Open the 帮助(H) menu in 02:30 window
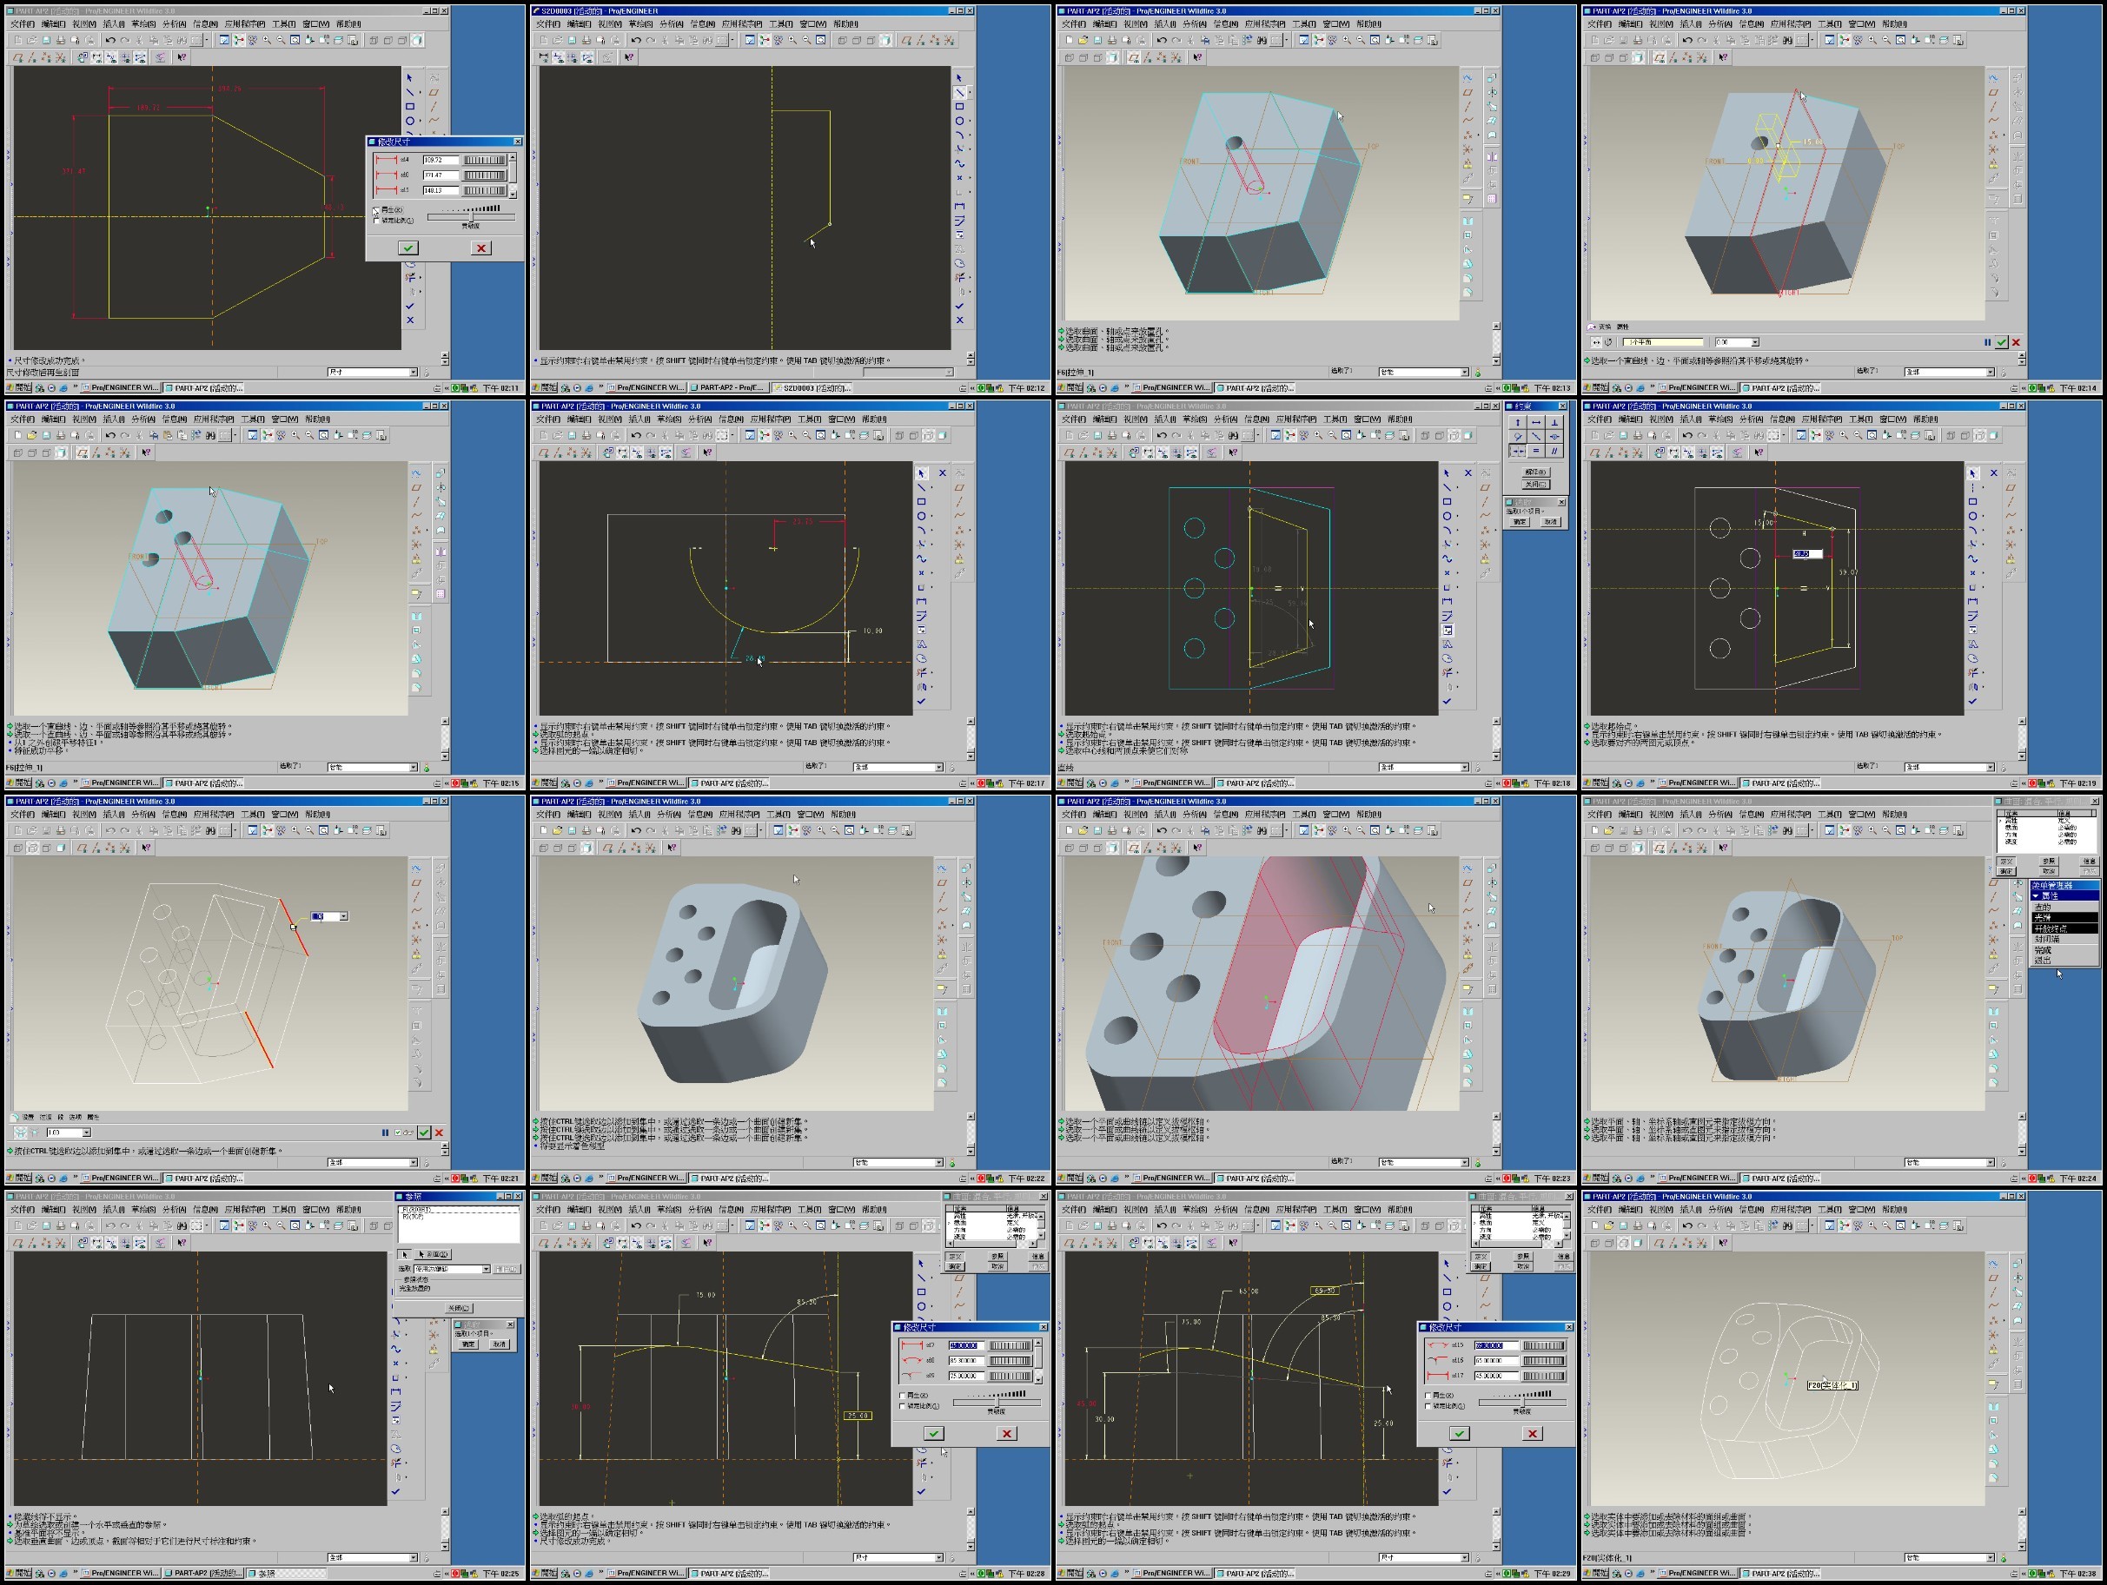Screen dimensions: 2107x1585 coord(1896,1209)
